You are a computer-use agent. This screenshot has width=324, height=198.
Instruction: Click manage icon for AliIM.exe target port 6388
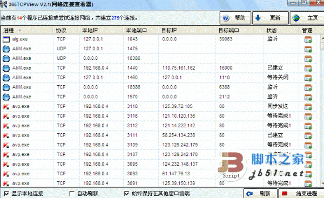click(308, 87)
